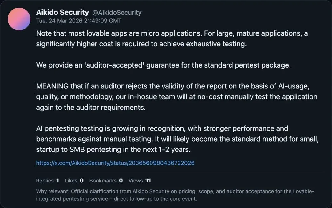Open the Aikido Security display name
The width and height of the screenshot is (332, 208).
point(62,13)
